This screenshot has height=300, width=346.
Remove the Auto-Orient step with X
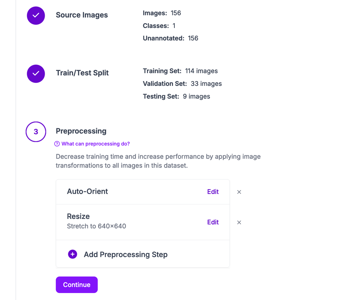click(x=239, y=192)
